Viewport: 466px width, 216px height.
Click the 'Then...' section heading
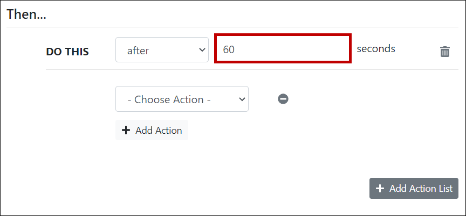click(x=26, y=15)
